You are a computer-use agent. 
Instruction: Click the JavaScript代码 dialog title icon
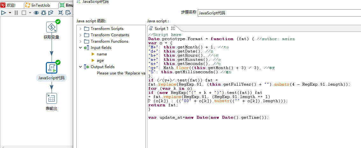coord(78,2)
